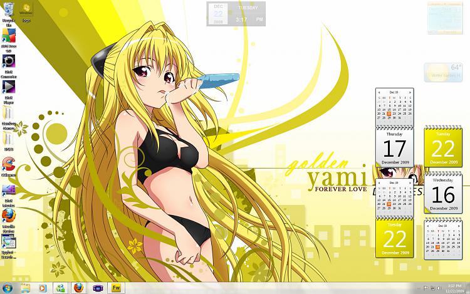Click the Dec 09 title of calendar above Thursday 17
Image resolution: width=470 pixels, height=294 pixels.
[x=394, y=93]
